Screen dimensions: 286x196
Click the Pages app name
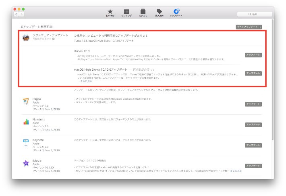pyautogui.click(x=37, y=99)
